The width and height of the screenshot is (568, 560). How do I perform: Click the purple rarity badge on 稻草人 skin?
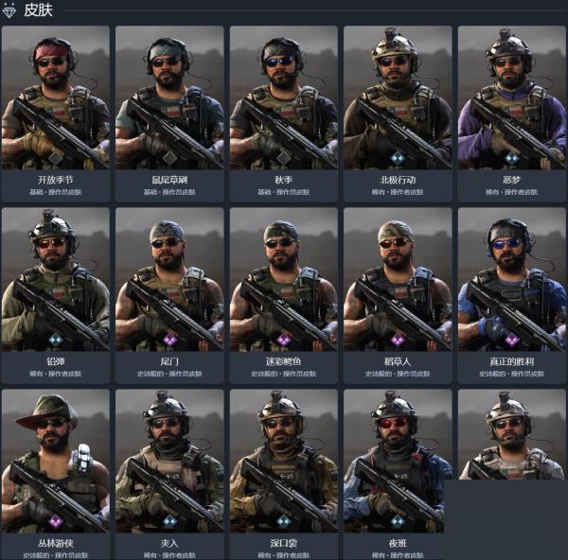click(x=398, y=340)
